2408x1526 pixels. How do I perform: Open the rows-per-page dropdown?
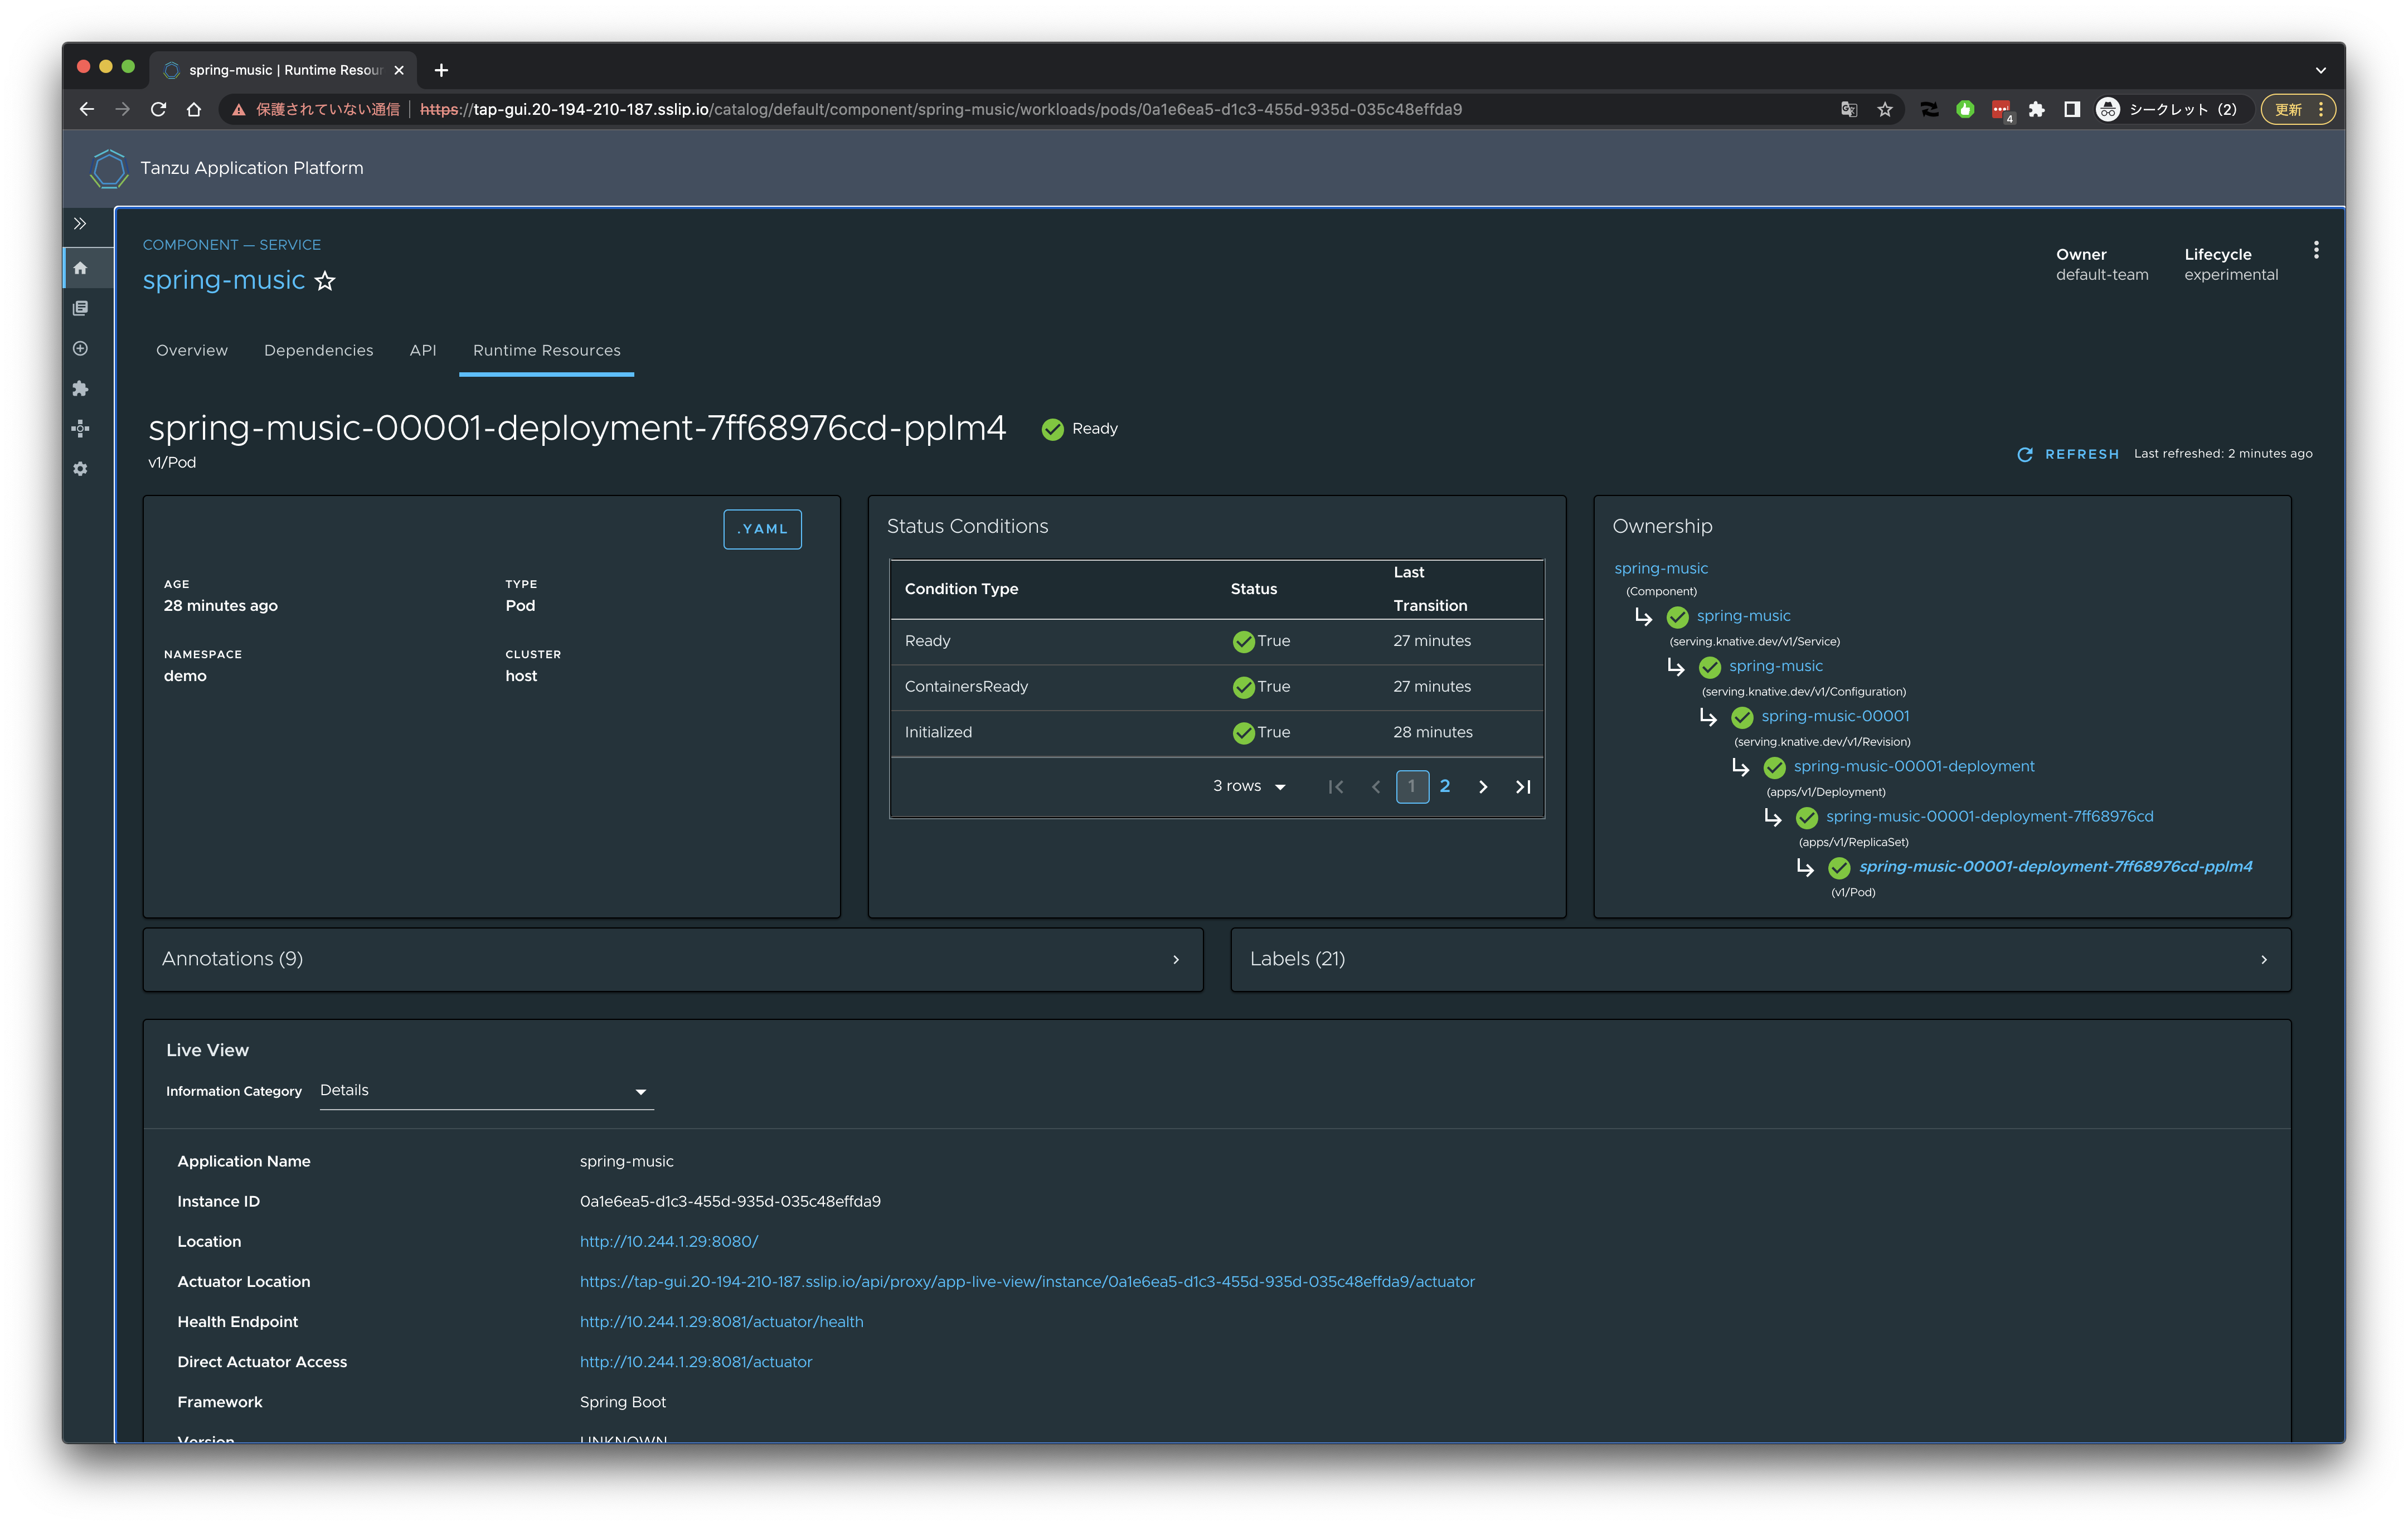1249,786
